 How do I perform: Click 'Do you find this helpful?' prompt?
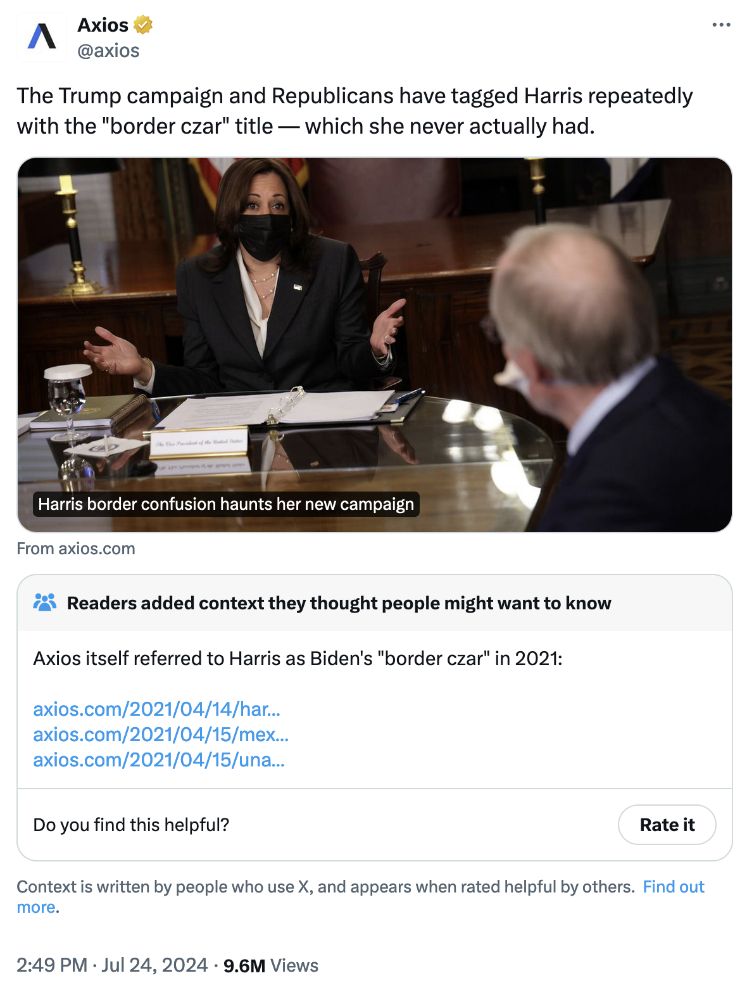[131, 825]
